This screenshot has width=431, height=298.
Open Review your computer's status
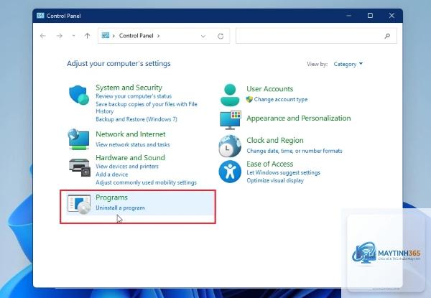pos(134,96)
